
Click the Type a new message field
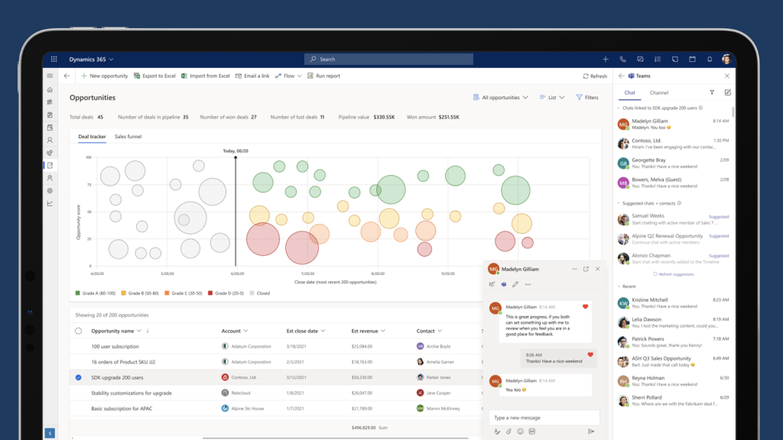[x=543, y=418]
